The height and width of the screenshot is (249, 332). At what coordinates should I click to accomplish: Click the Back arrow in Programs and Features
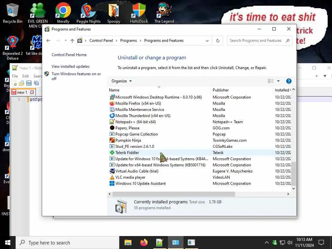point(48,41)
